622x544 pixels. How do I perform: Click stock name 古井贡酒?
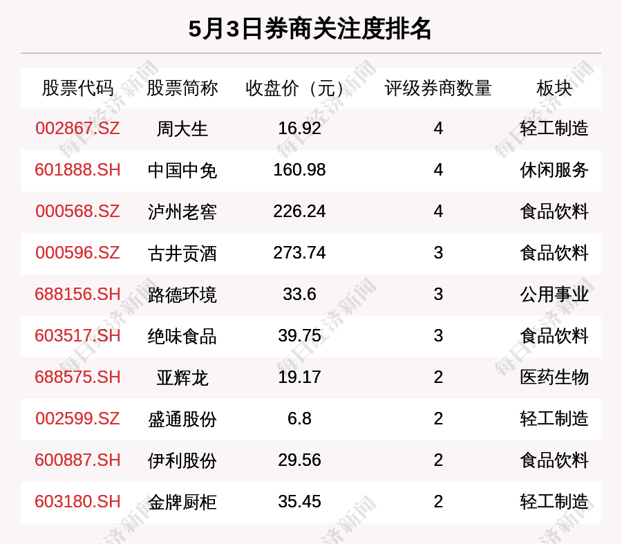click(182, 254)
